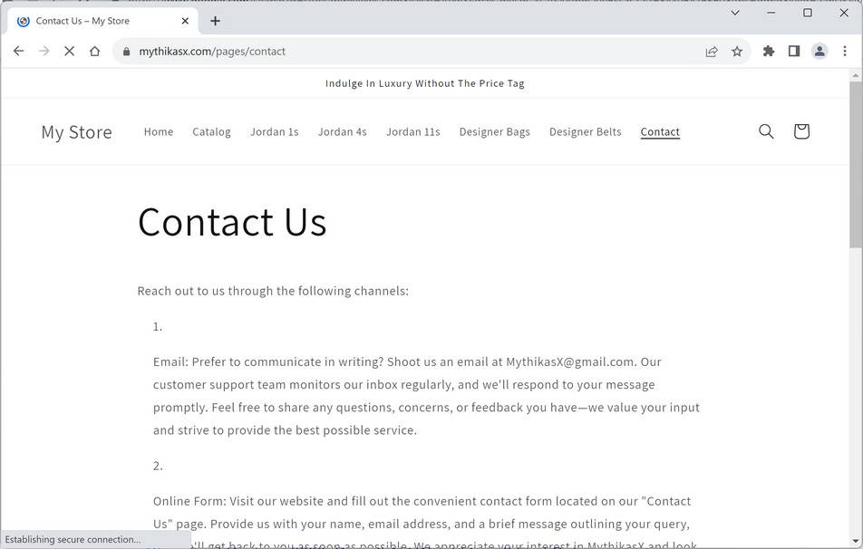The width and height of the screenshot is (863, 549).
Task: Open the Catalog menu item
Action: 211,132
